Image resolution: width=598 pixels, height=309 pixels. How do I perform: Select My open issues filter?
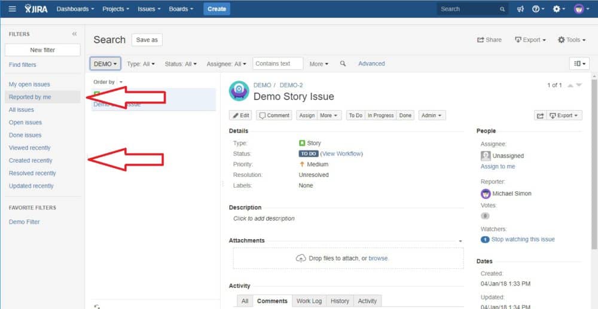pyautogui.click(x=29, y=84)
